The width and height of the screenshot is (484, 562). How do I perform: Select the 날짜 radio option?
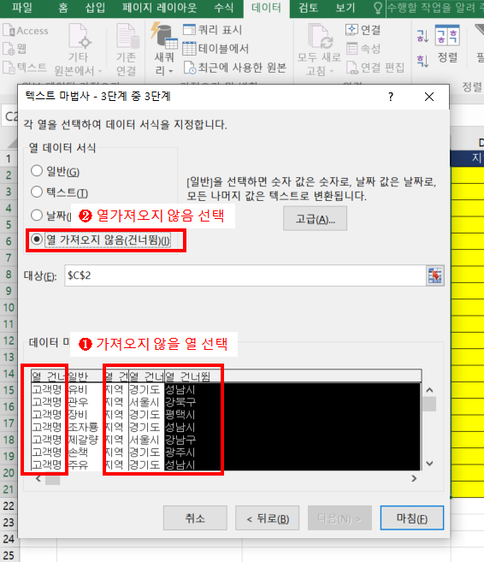(37, 215)
